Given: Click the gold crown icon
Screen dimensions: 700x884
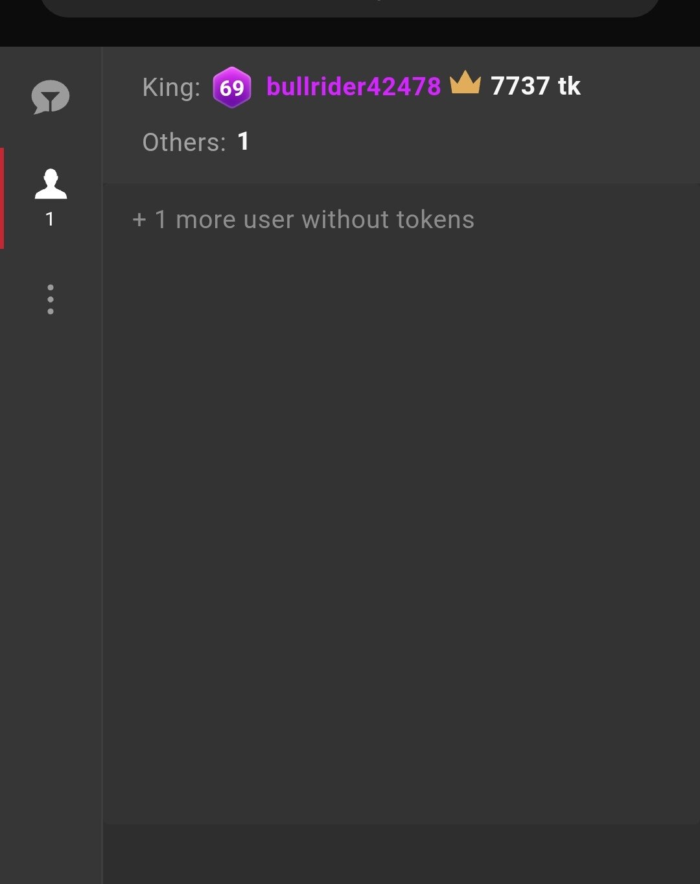Looking at the screenshot, I should point(465,84).
